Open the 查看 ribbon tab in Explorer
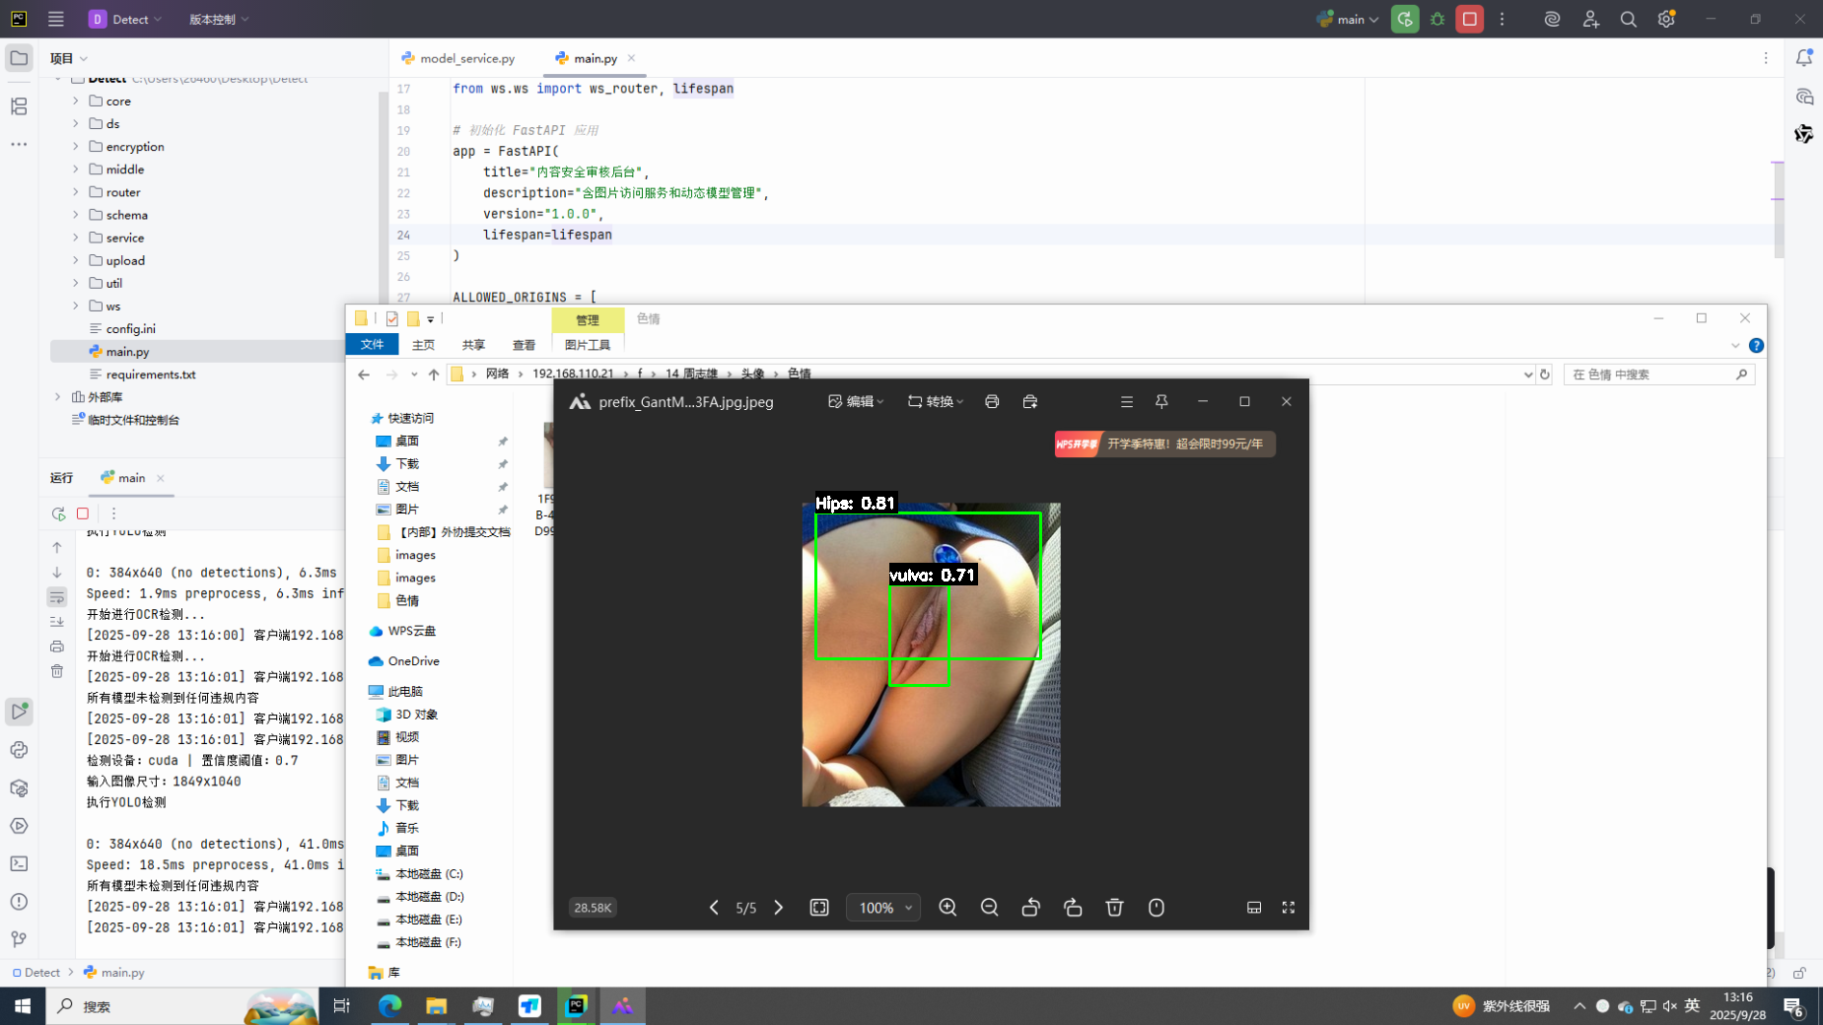Image resolution: width=1823 pixels, height=1025 pixels. point(524,345)
